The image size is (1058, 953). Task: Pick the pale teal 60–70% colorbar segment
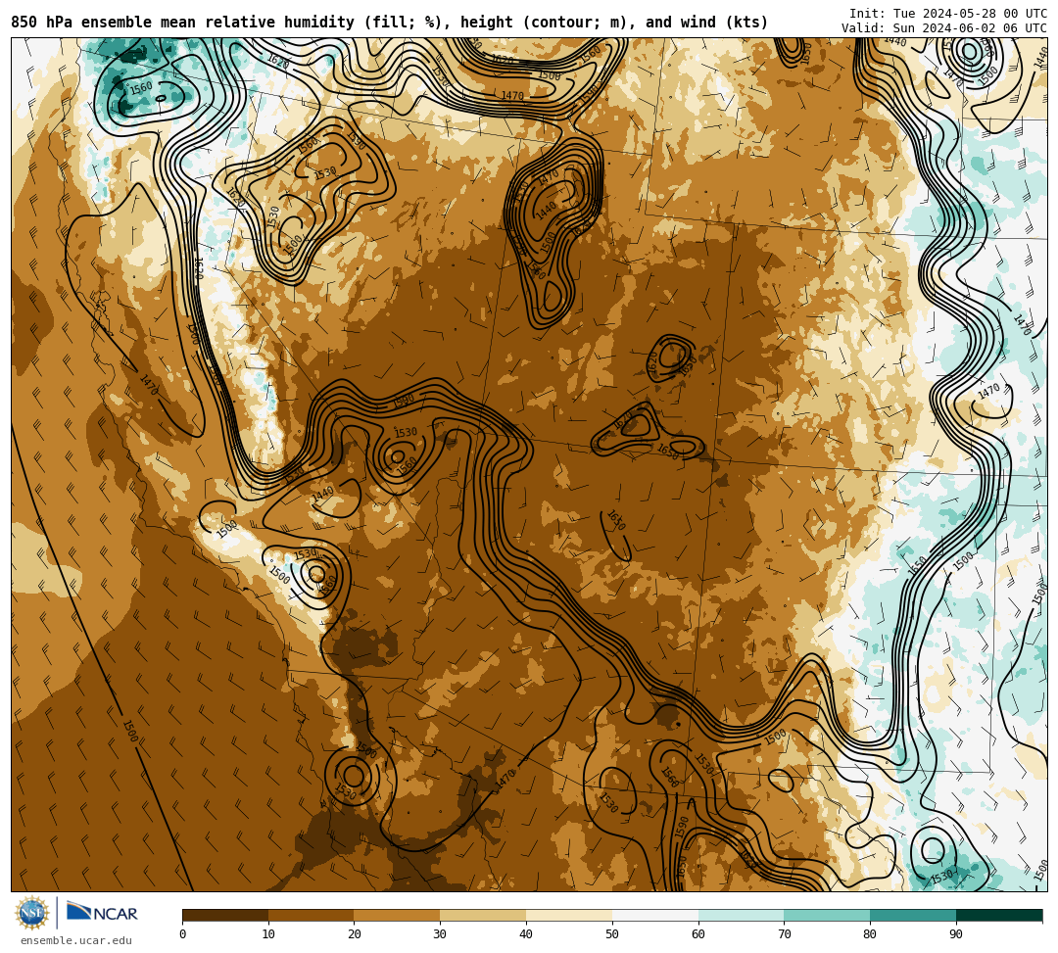(x=742, y=915)
